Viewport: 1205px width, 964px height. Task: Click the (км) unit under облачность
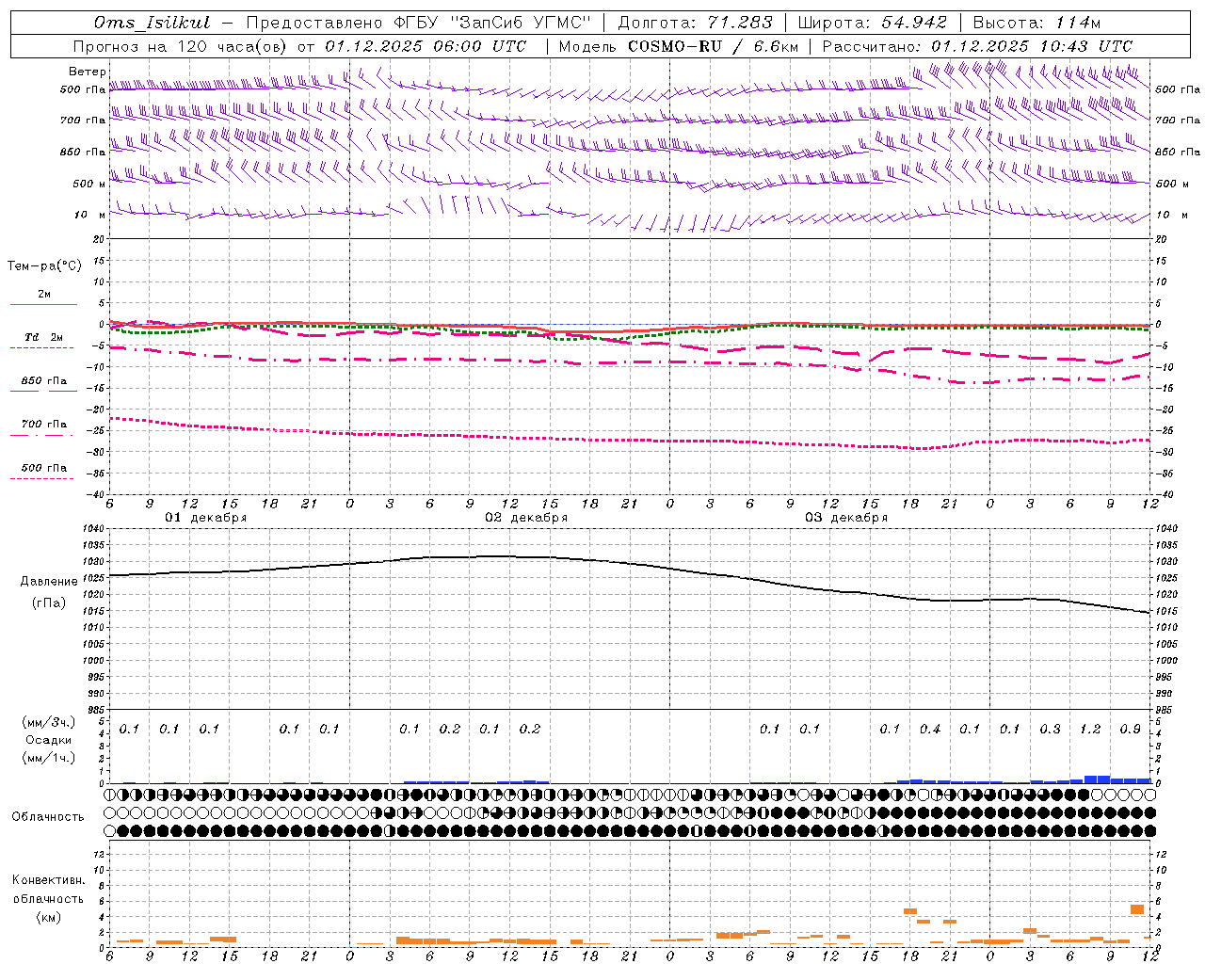point(48,917)
